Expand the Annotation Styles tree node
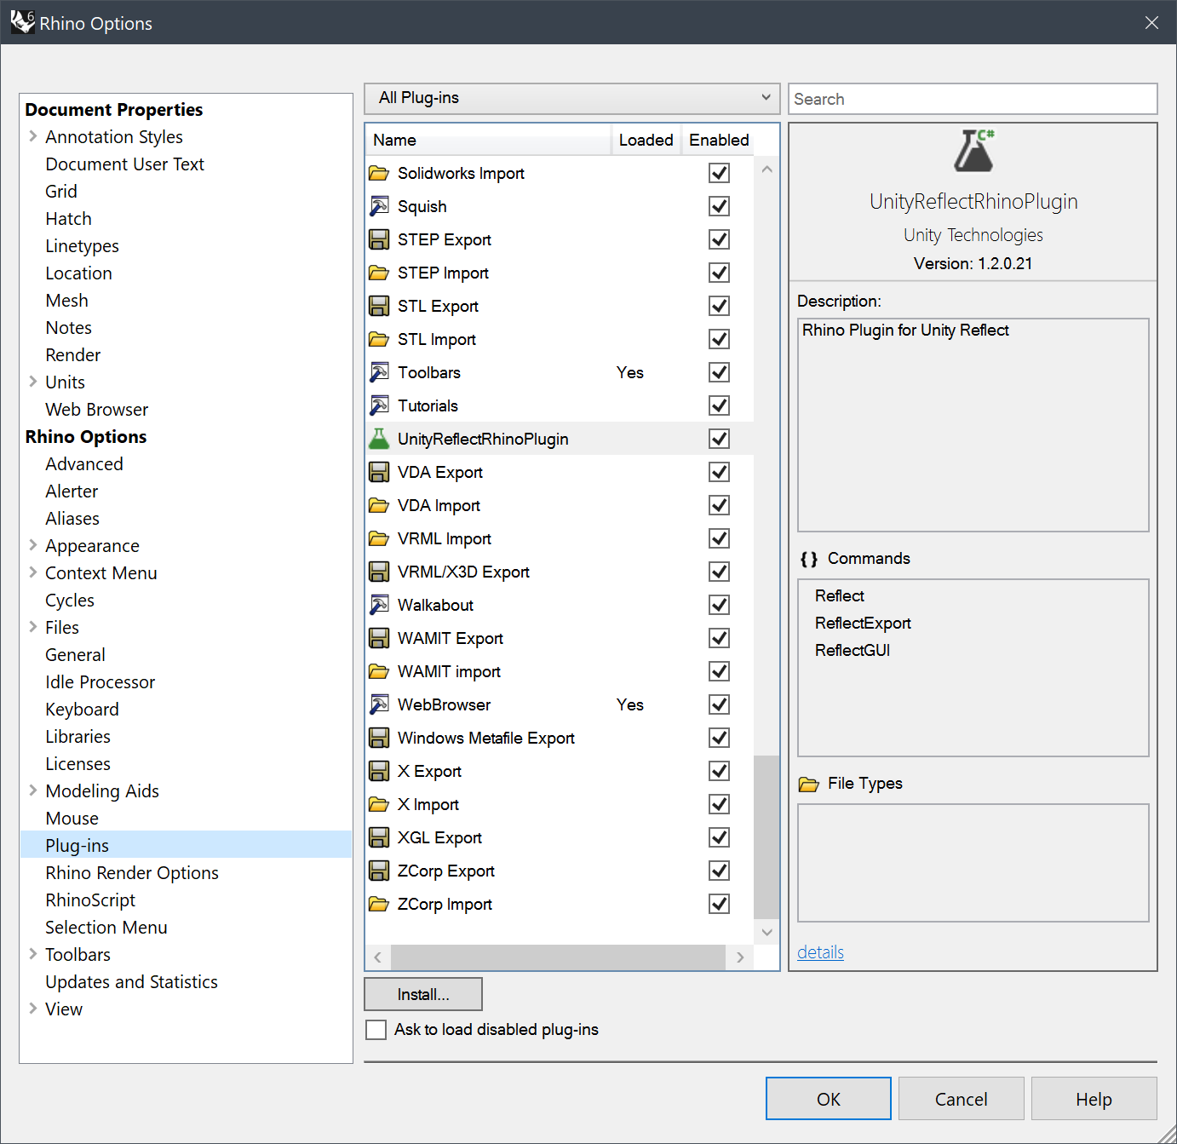The width and height of the screenshot is (1177, 1144). click(33, 136)
